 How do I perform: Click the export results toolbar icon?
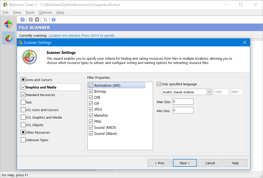46,19
